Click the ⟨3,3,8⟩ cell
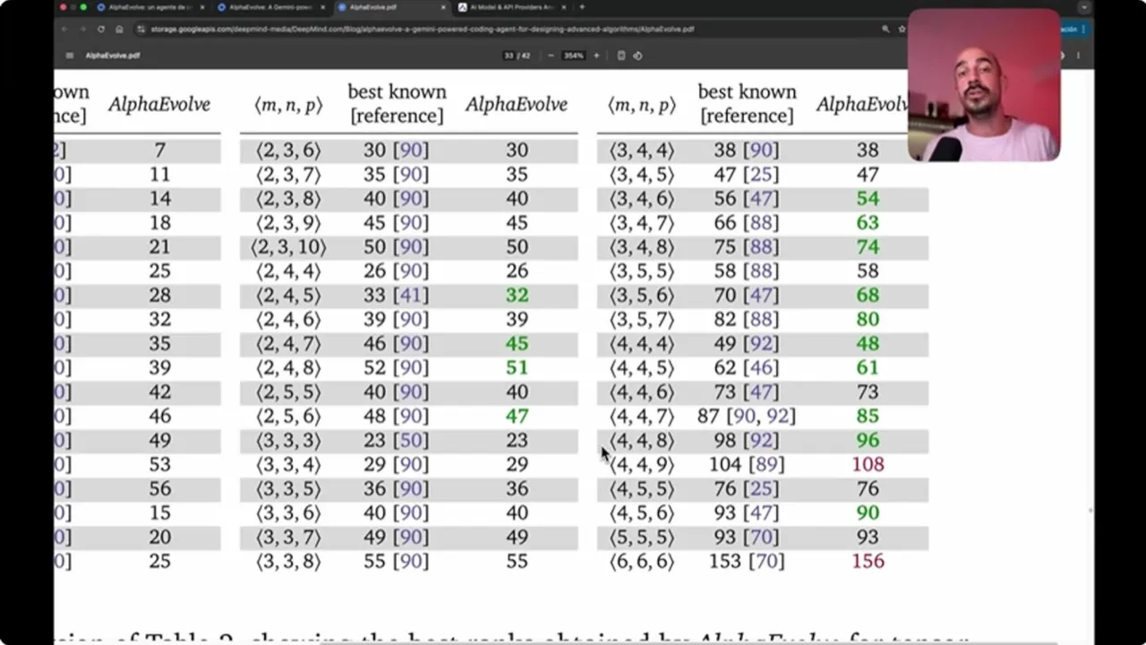1146x645 pixels. click(x=288, y=561)
